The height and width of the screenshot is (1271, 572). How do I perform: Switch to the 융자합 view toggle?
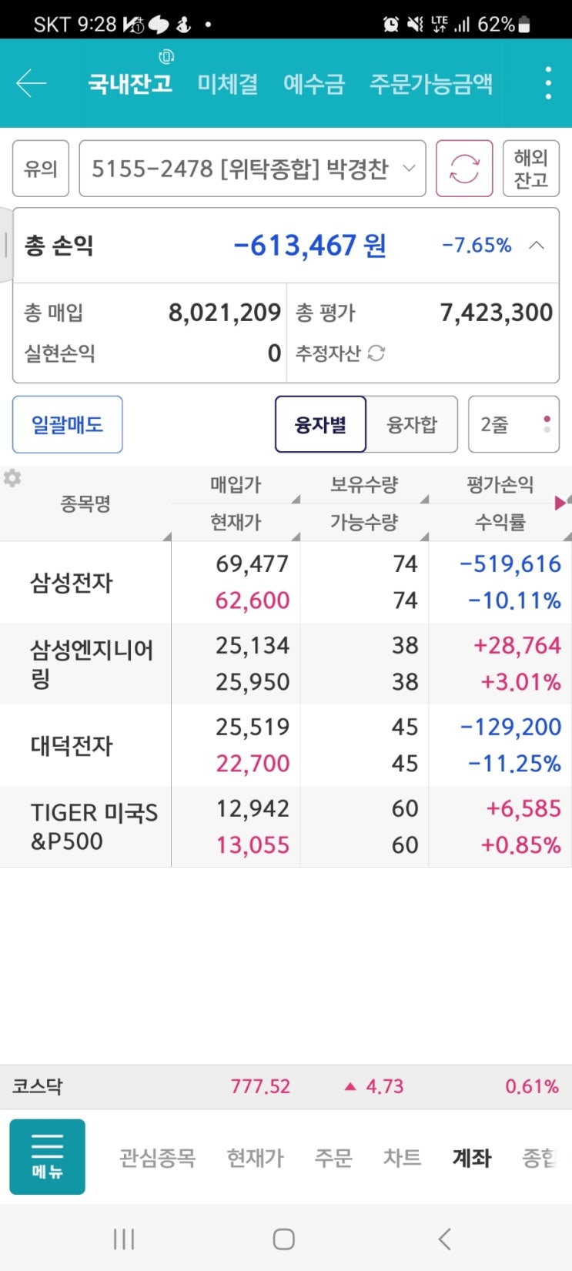pyautogui.click(x=411, y=424)
